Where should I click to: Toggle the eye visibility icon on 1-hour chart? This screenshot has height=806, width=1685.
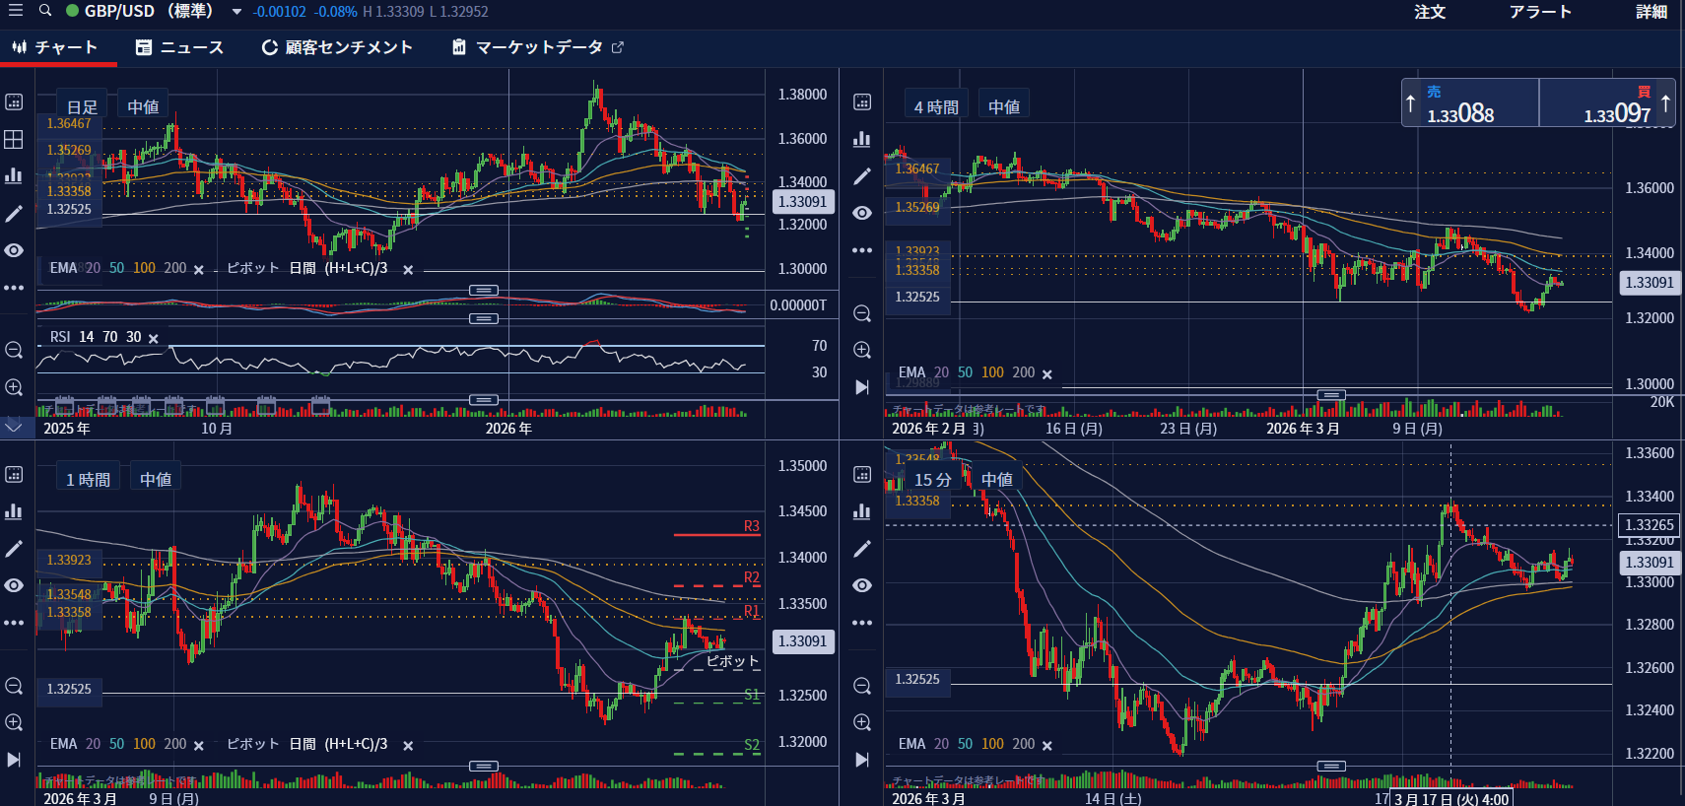click(x=14, y=585)
